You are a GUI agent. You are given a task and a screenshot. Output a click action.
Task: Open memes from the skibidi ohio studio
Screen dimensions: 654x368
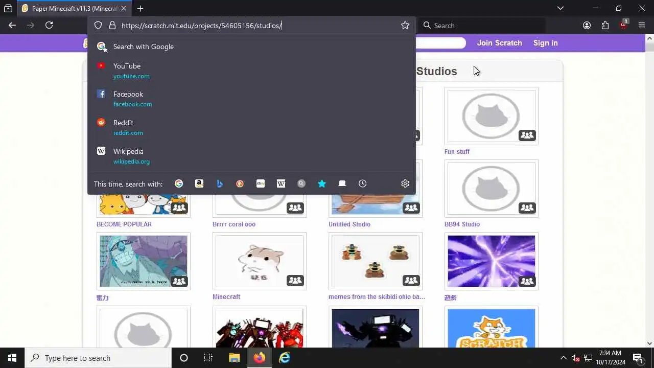377,296
